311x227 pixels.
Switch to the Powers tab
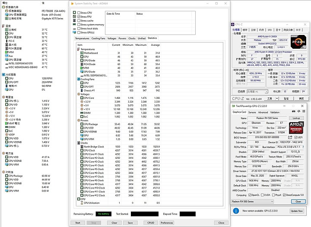(x=122, y=38)
